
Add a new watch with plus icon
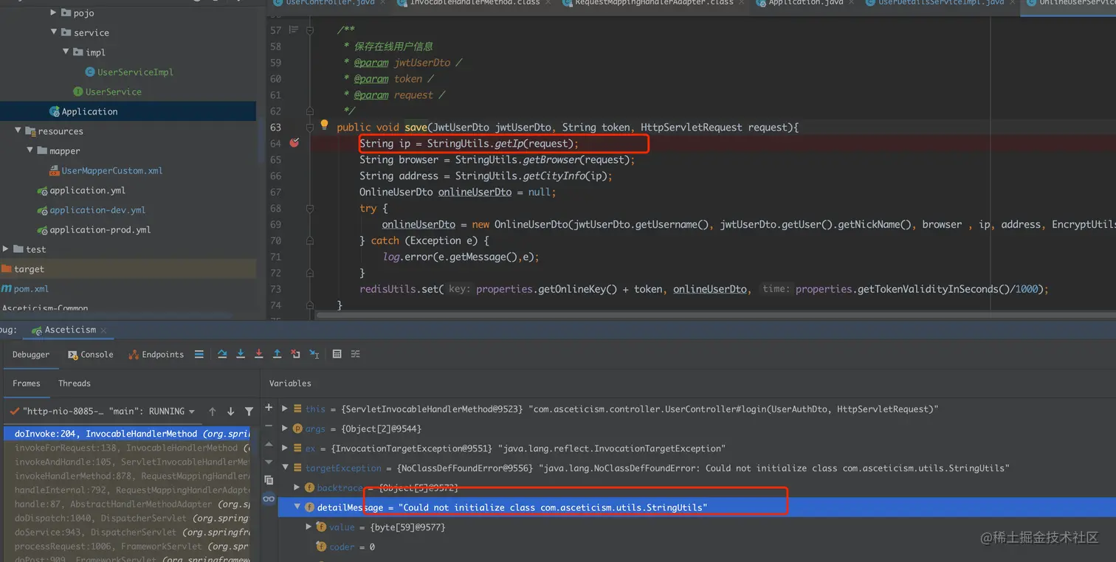point(269,408)
